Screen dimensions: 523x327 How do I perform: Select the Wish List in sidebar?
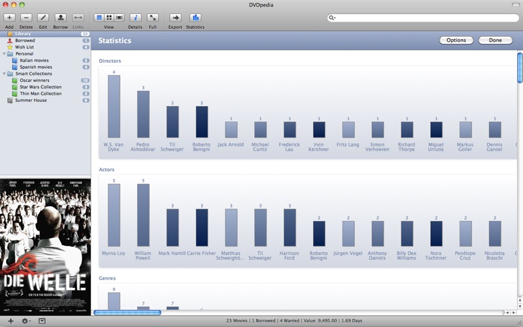(x=25, y=47)
